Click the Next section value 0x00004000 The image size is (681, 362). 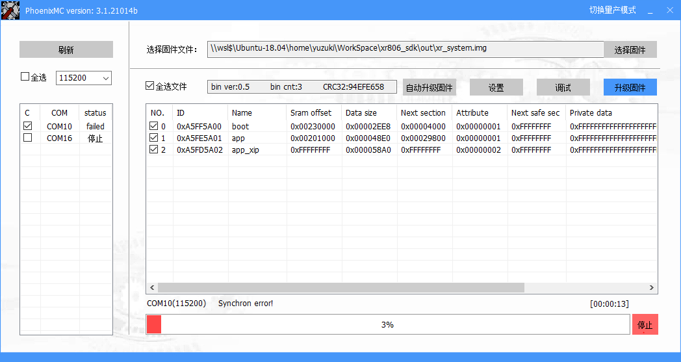point(423,127)
